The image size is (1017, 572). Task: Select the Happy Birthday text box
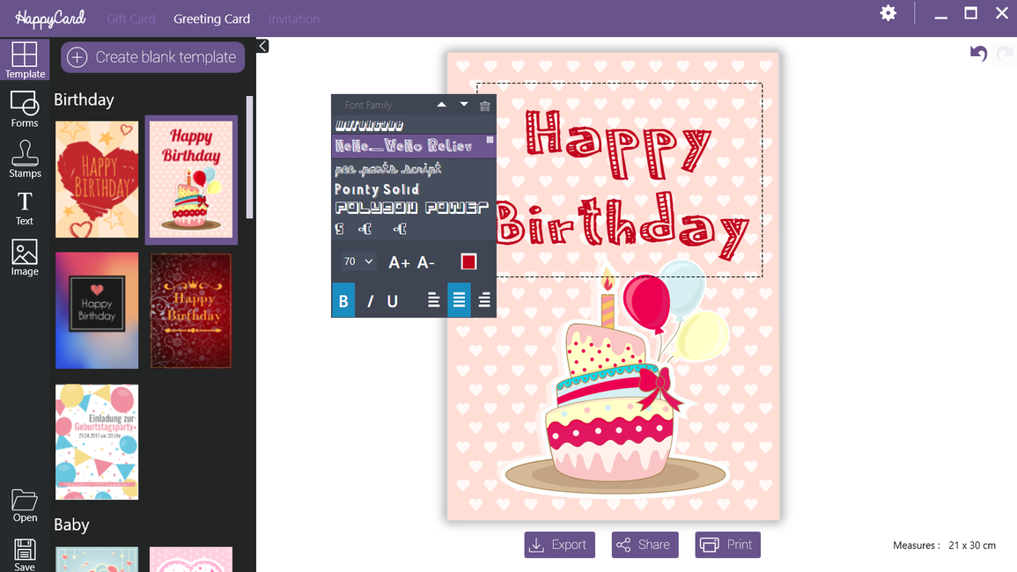click(x=619, y=180)
